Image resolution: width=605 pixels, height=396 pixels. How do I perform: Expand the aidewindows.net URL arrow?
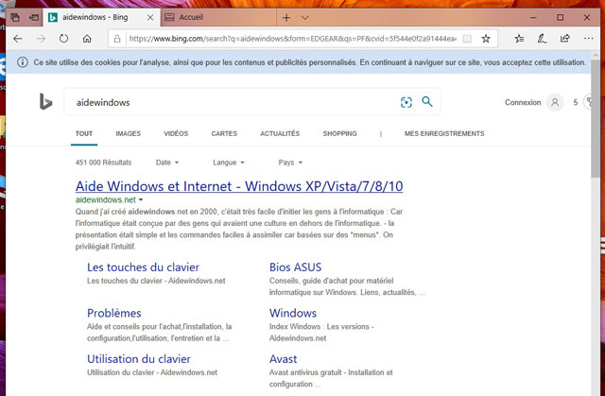coord(141,199)
